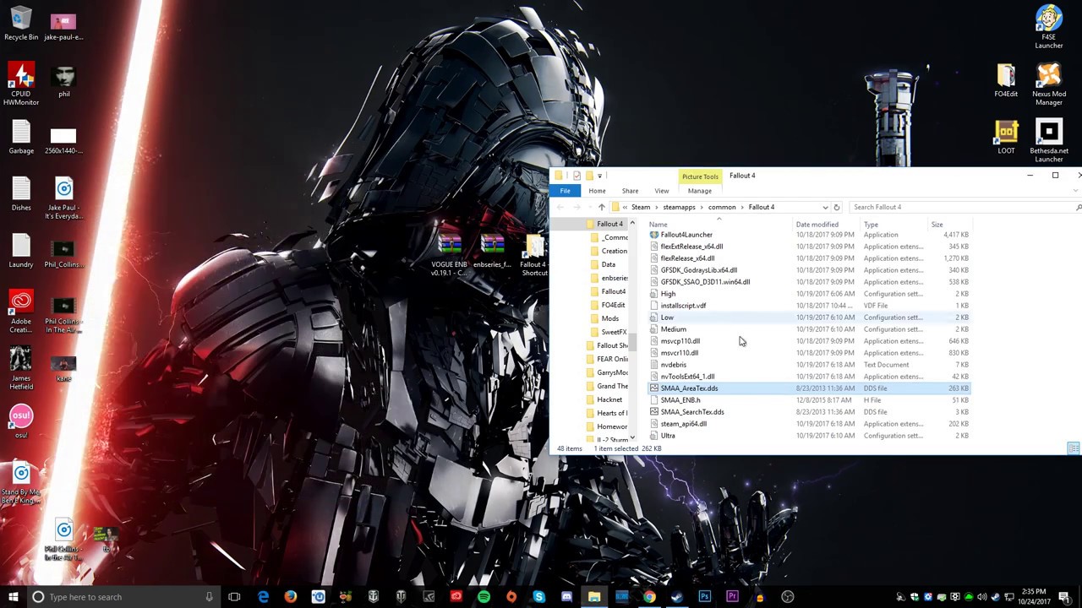Screen dimensions: 1082x608
Task: Click the Search Fallout 4 field
Action: (x=962, y=207)
